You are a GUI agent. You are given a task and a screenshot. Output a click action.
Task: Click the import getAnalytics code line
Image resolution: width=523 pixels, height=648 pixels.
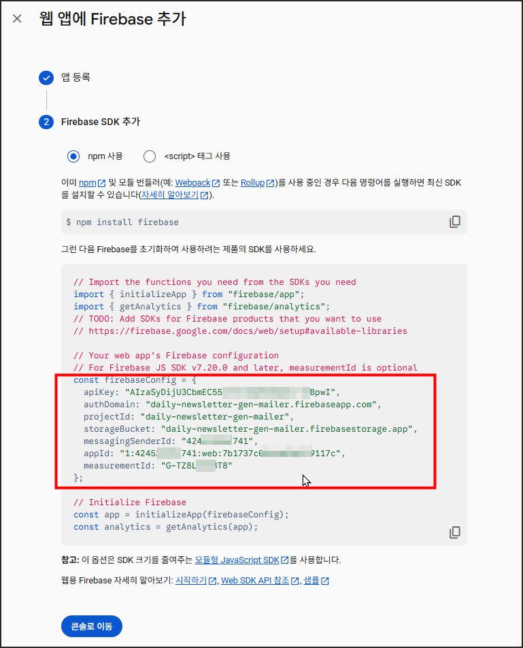point(202,307)
